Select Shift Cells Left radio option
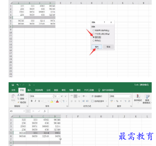Viewport: 156px width, 146px height. 94,30
